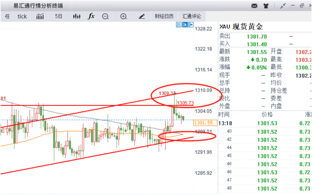Toggle compact window mode arrows icon

[x=283, y=6]
